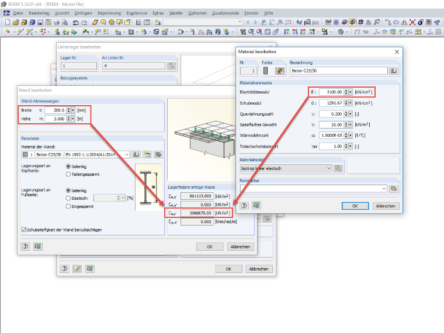The width and height of the screenshot is (444, 333).
Task: Open comment picker icon beside Kommentar field
Action: pos(394,189)
